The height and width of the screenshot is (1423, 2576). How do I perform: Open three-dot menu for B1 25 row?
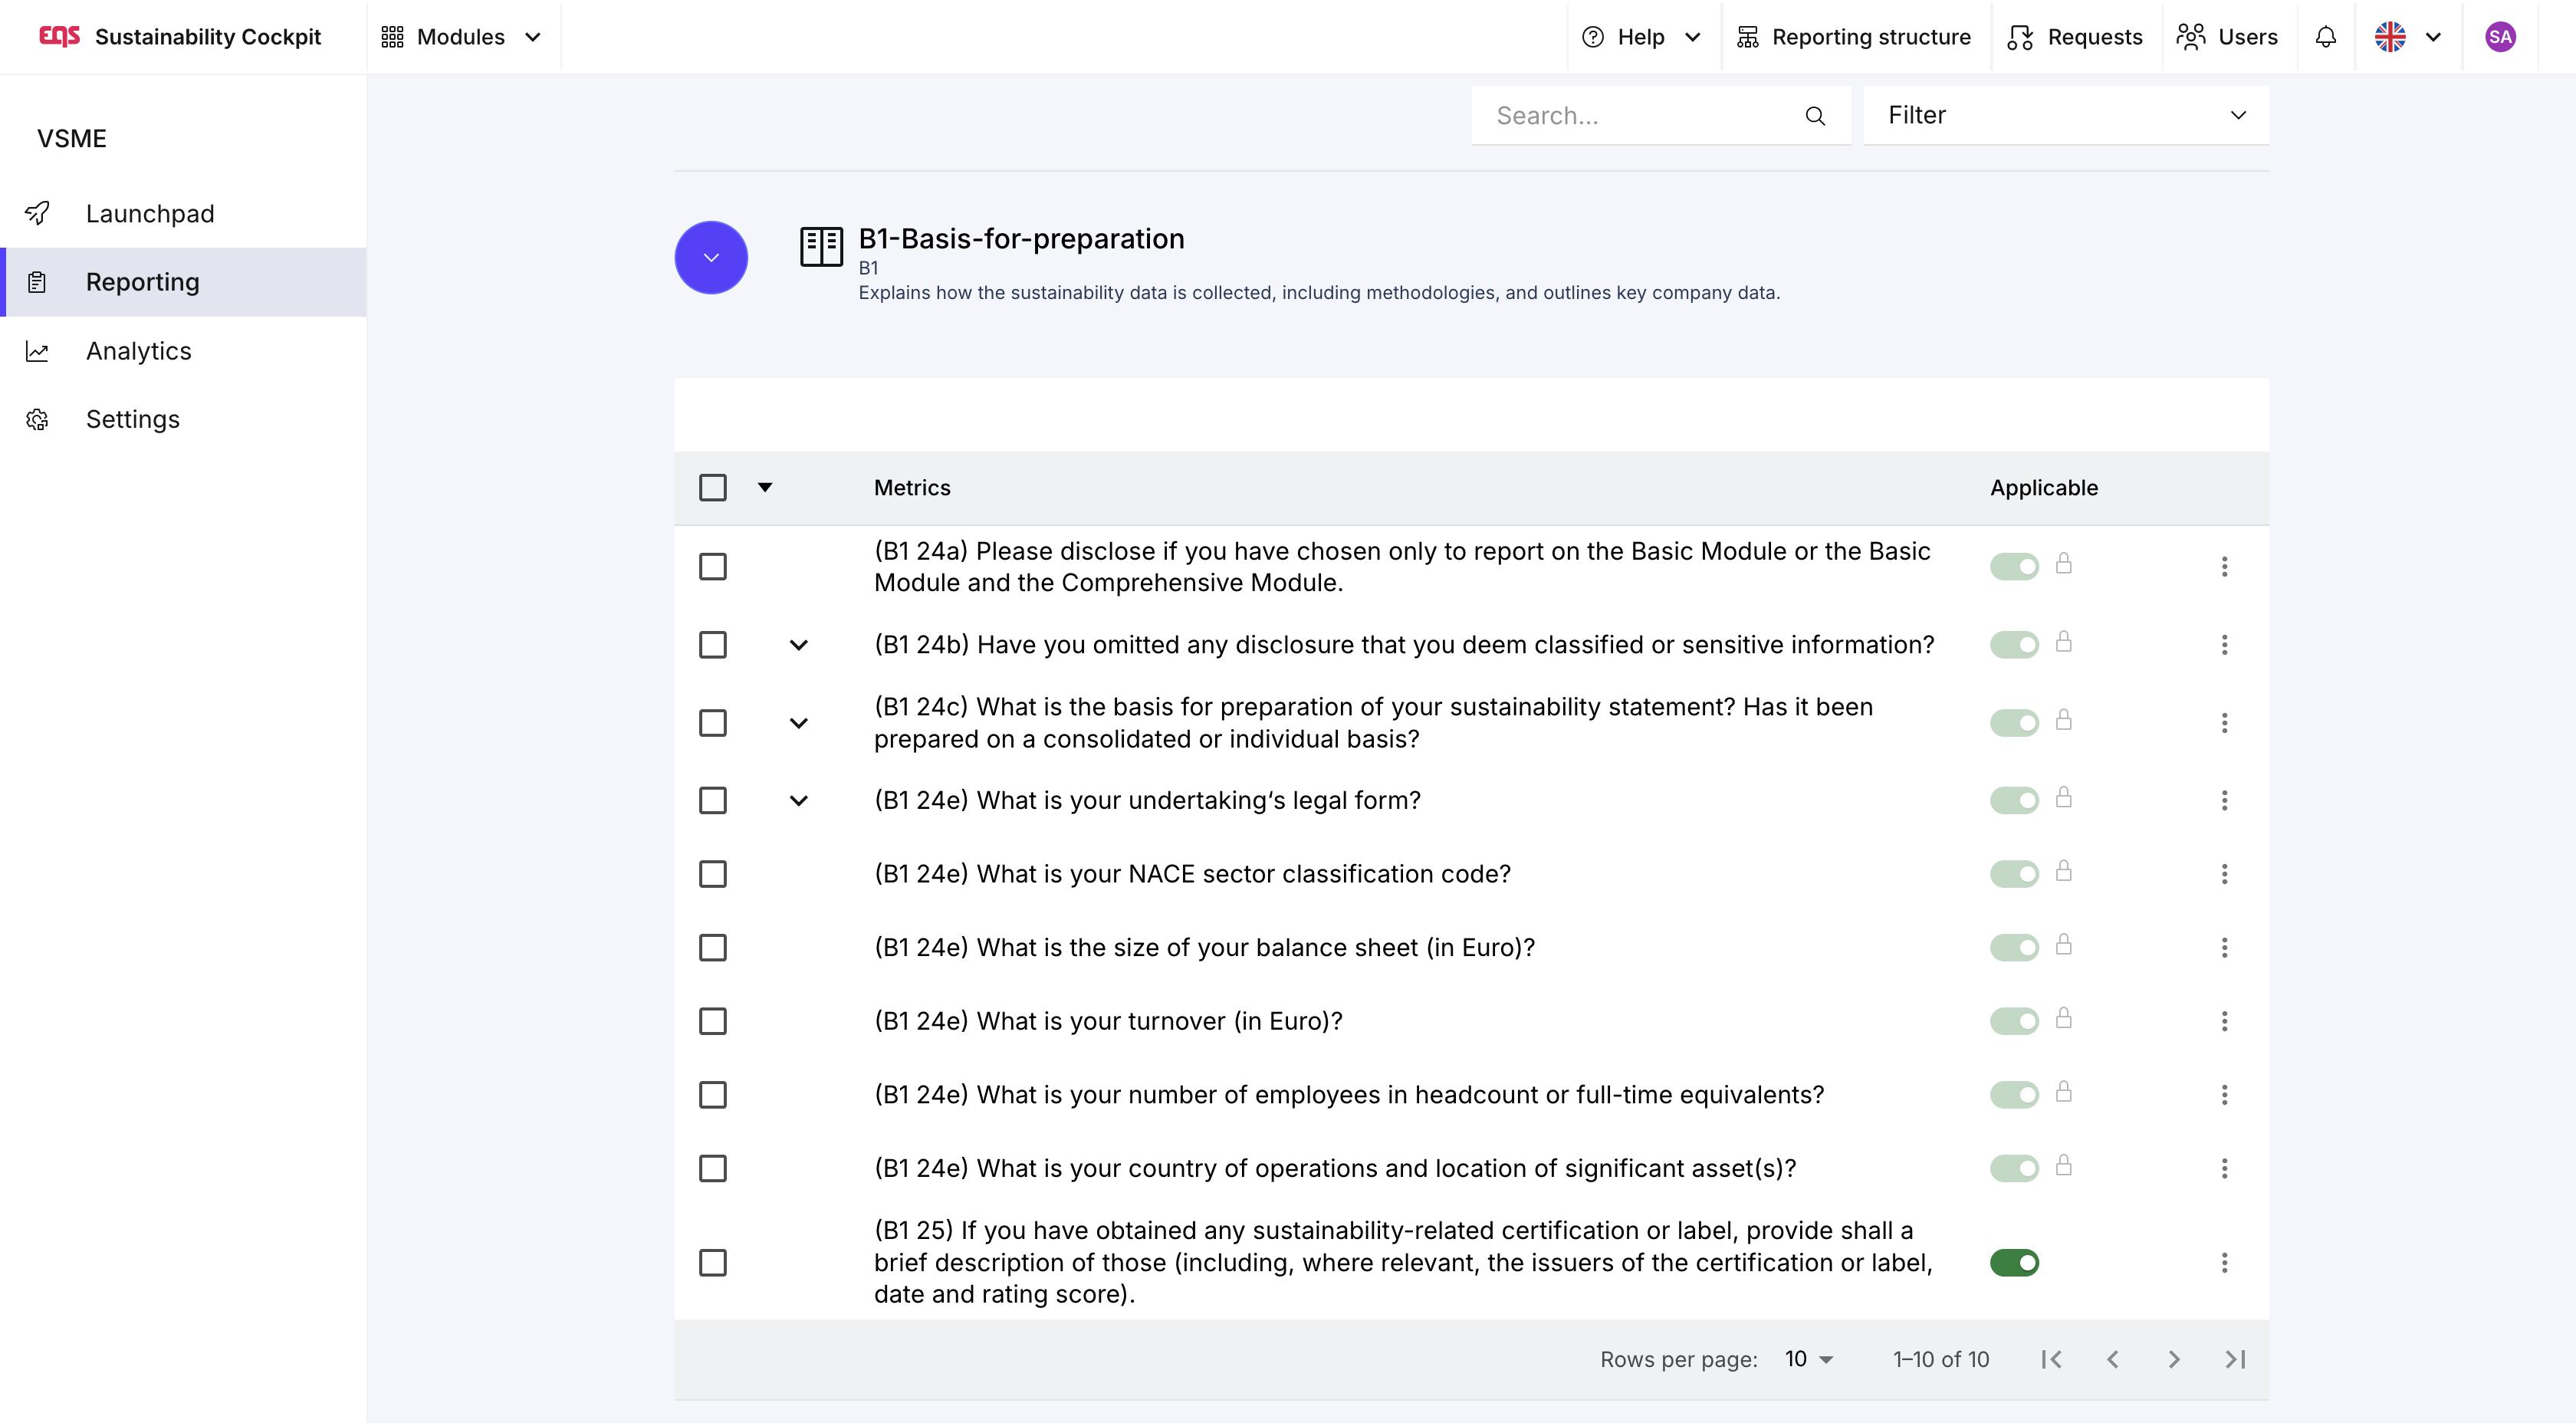[2224, 1263]
